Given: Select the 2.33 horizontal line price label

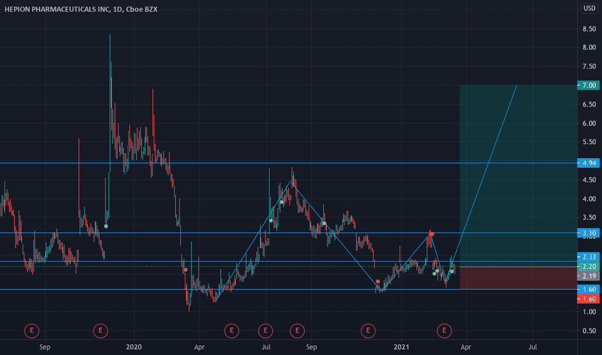Looking at the screenshot, I should pos(588,257).
